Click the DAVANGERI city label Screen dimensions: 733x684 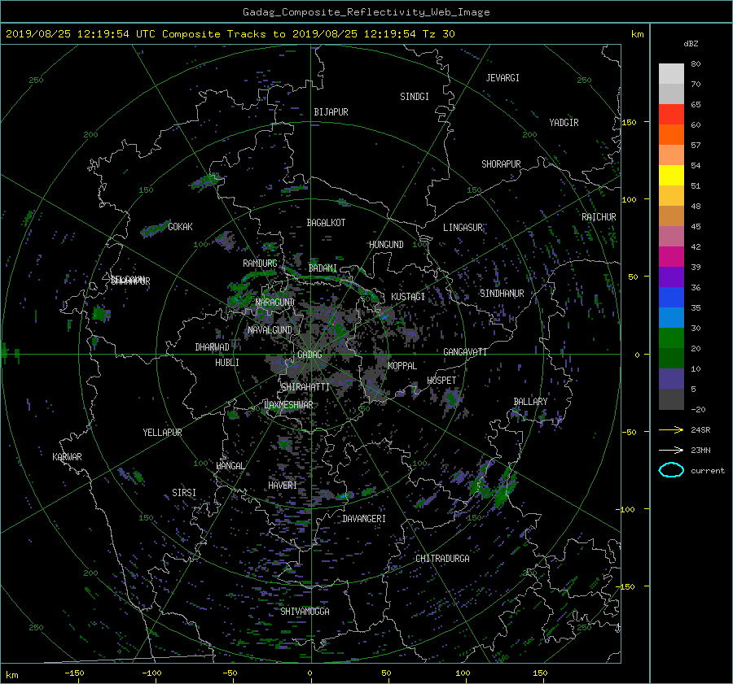point(364,519)
